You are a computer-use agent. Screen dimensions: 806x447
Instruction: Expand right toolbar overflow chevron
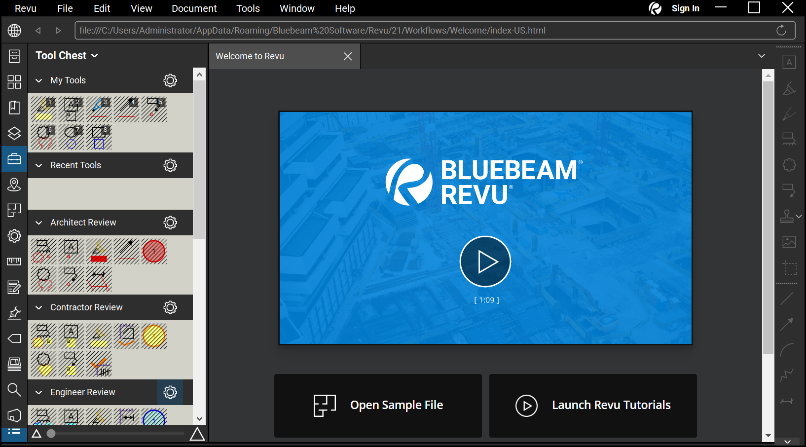point(788,442)
